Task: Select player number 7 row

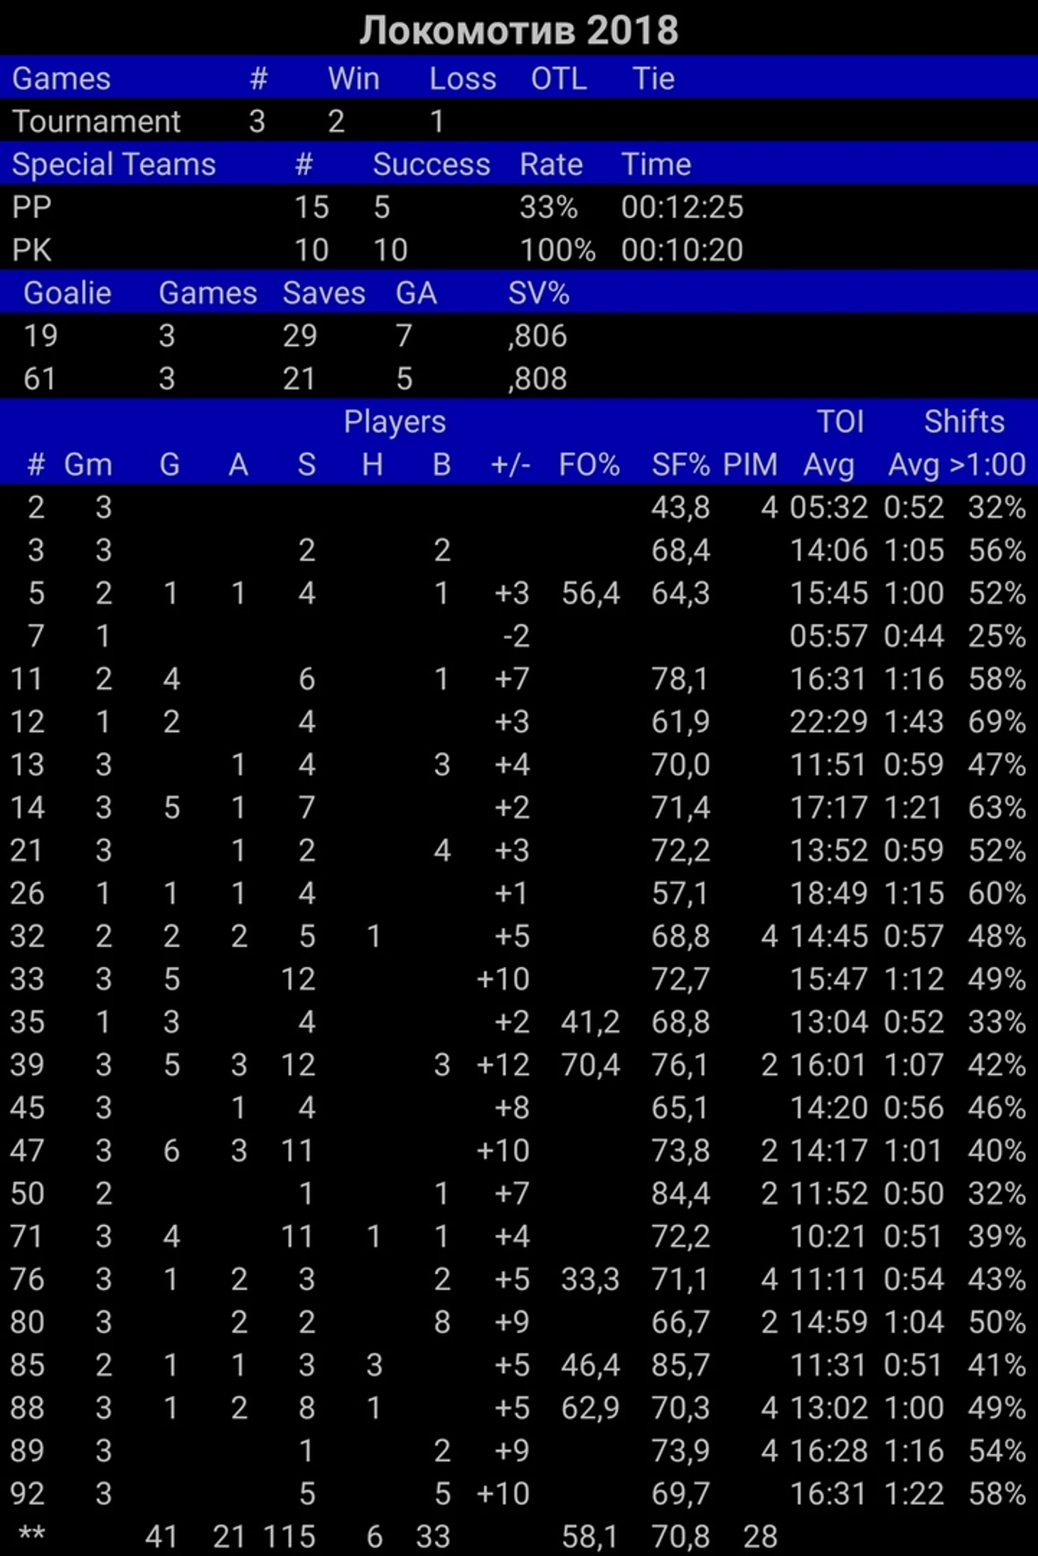Action: point(519,636)
